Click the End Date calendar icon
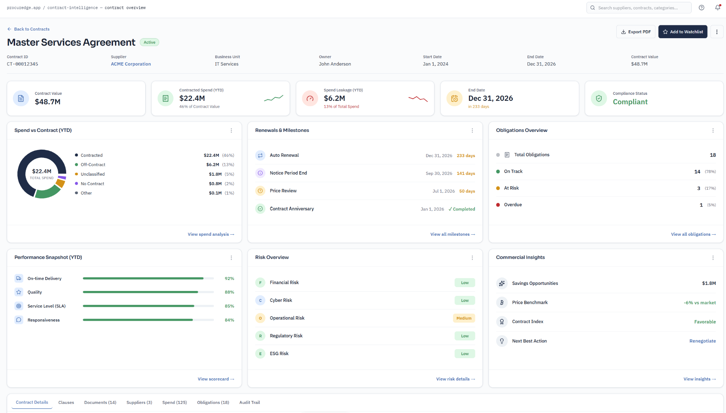Image resolution: width=726 pixels, height=413 pixels. pyautogui.click(x=454, y=98)
